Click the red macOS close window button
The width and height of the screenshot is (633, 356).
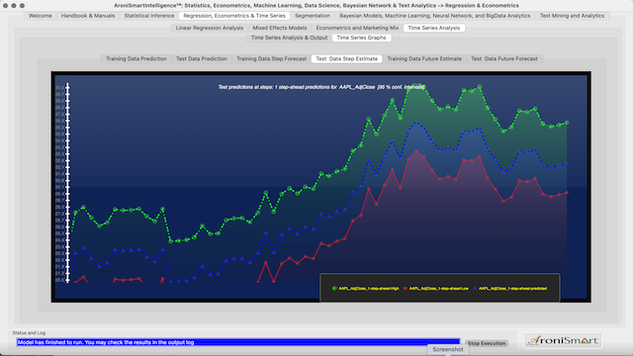click(5, 6)
